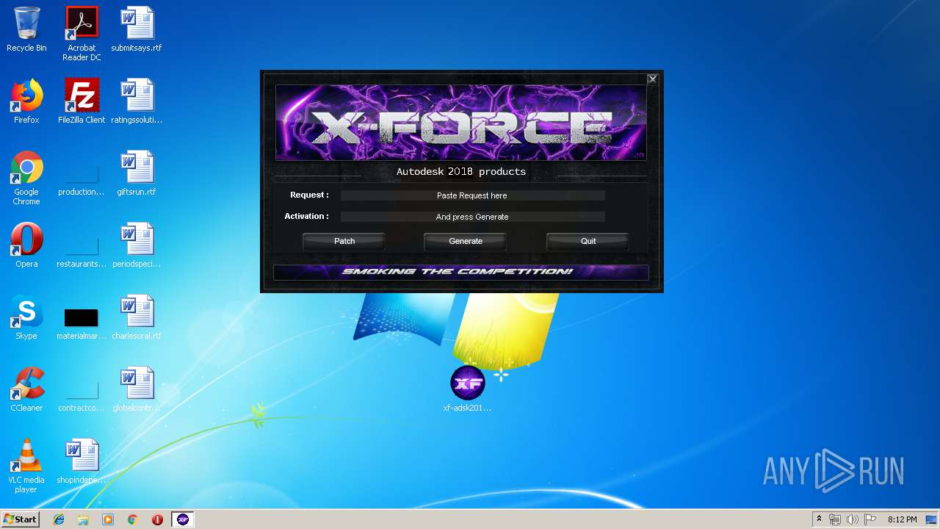Open the Action Center flag icon
This screenshot has height=529, width=940.
(870, 519)
